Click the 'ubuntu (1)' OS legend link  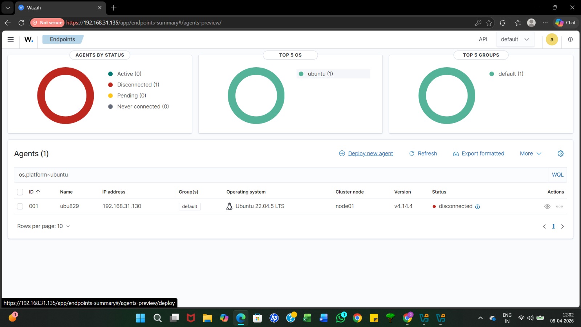click(320, 74)
